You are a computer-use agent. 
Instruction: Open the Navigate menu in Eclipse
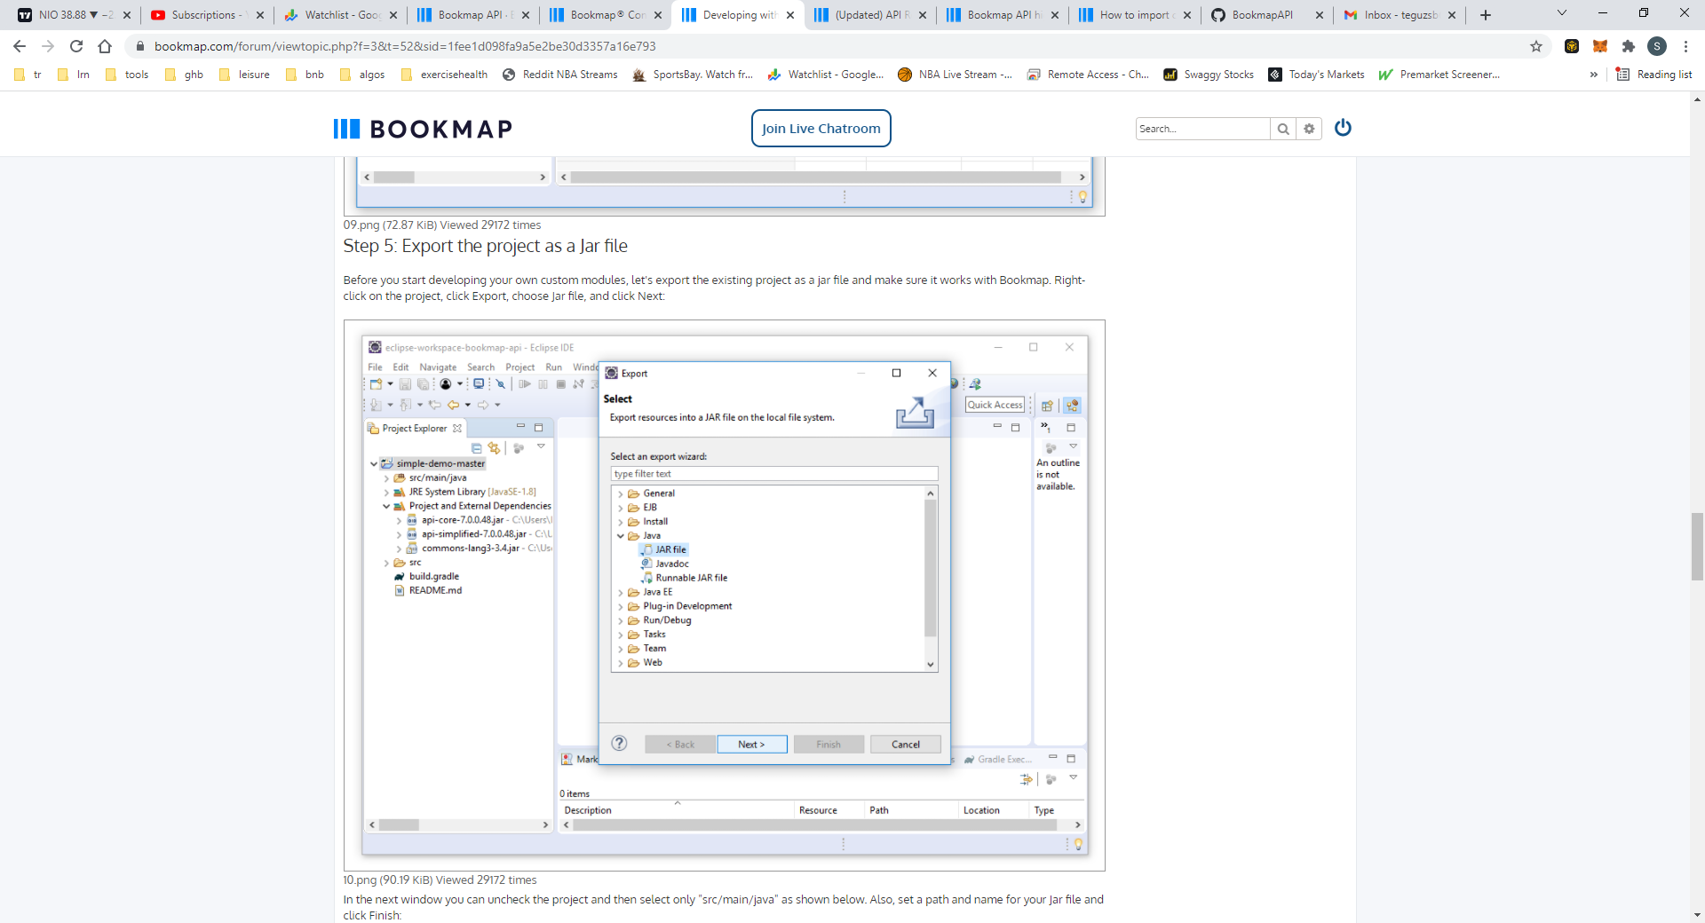(438, 367)
